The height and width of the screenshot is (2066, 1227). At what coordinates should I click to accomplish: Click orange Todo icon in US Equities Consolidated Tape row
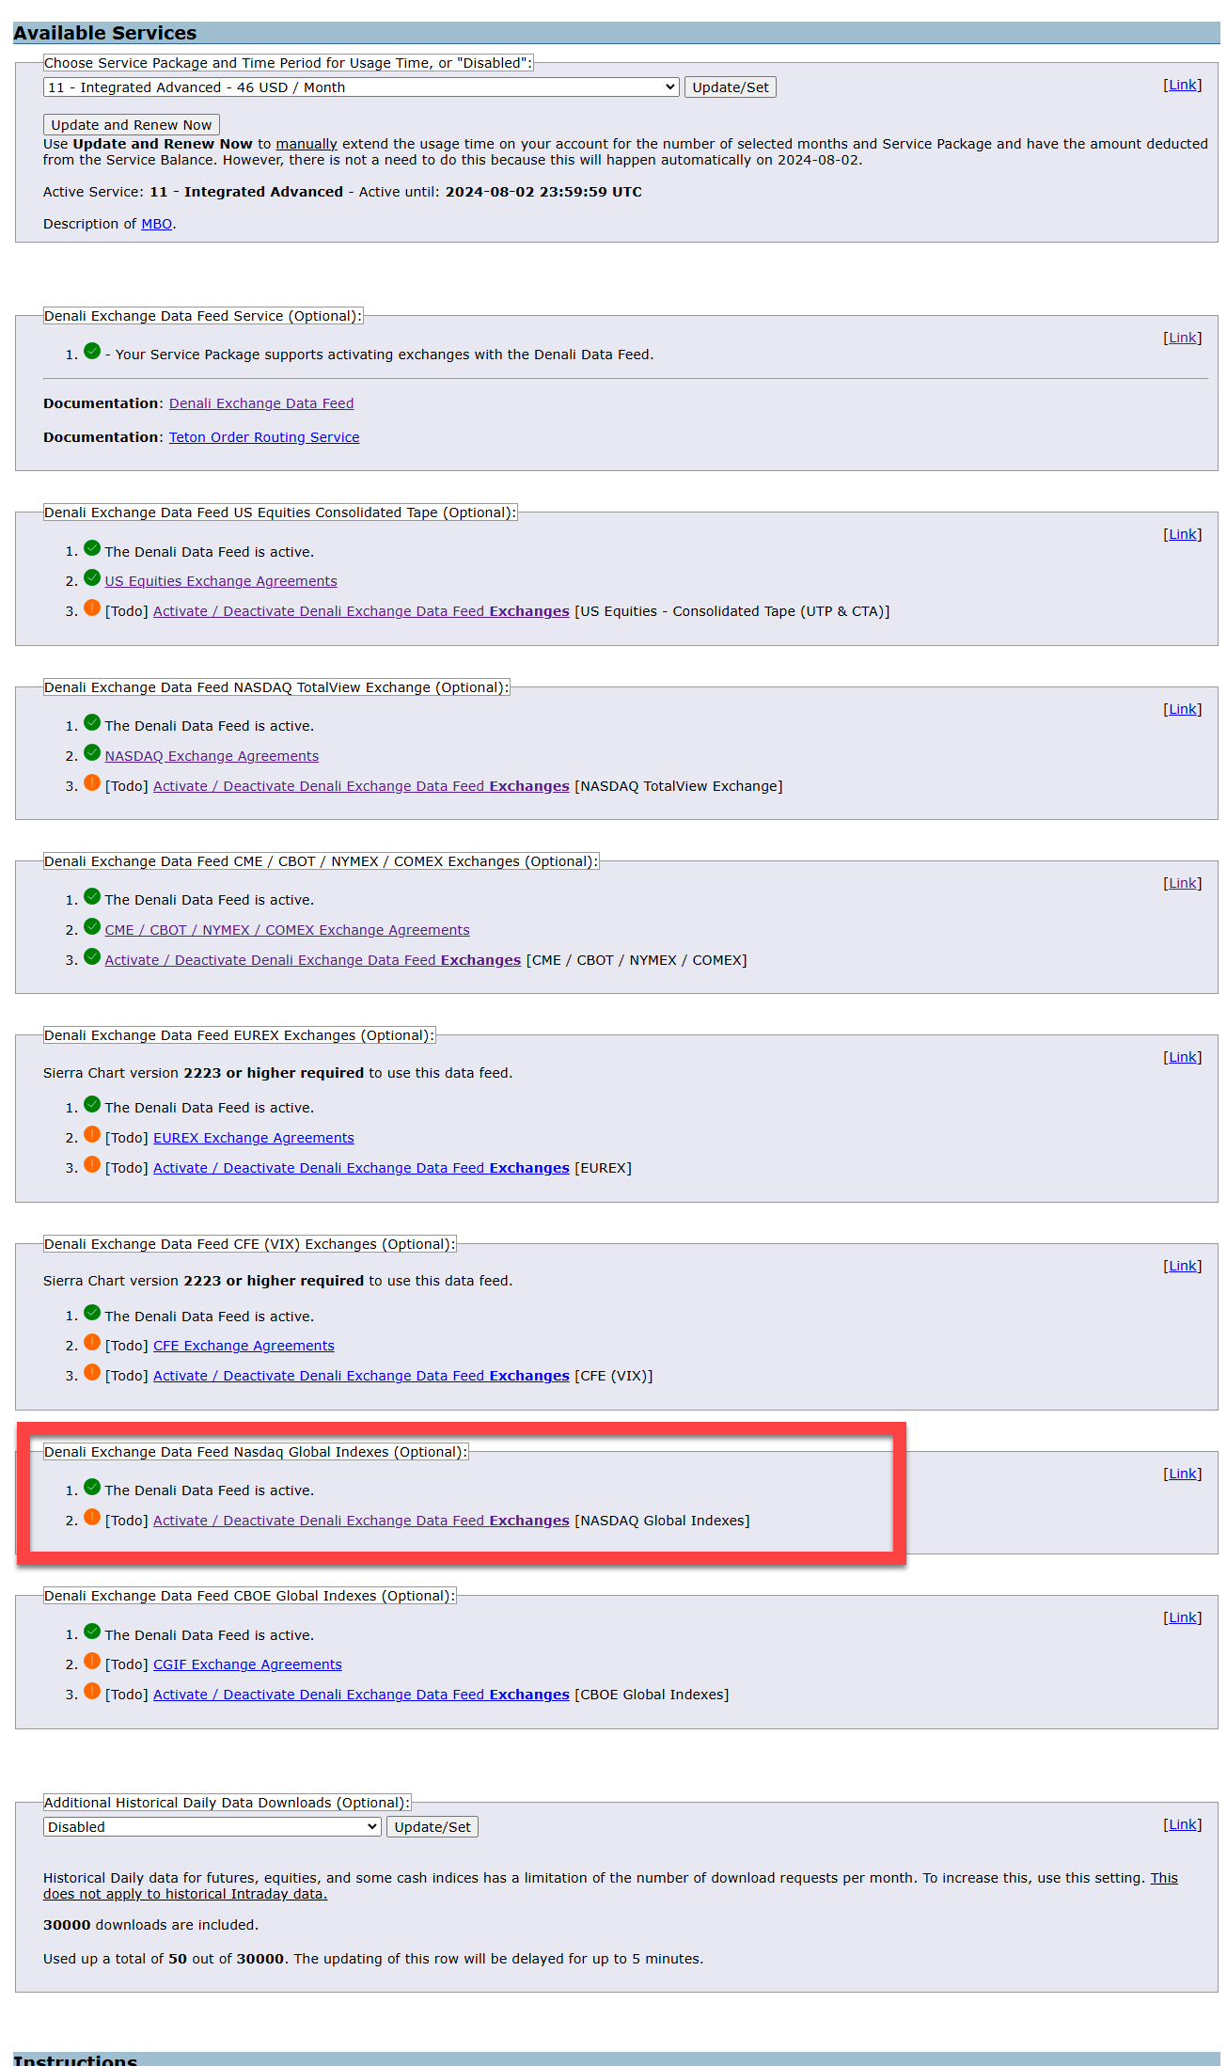(x=92, y=607)
